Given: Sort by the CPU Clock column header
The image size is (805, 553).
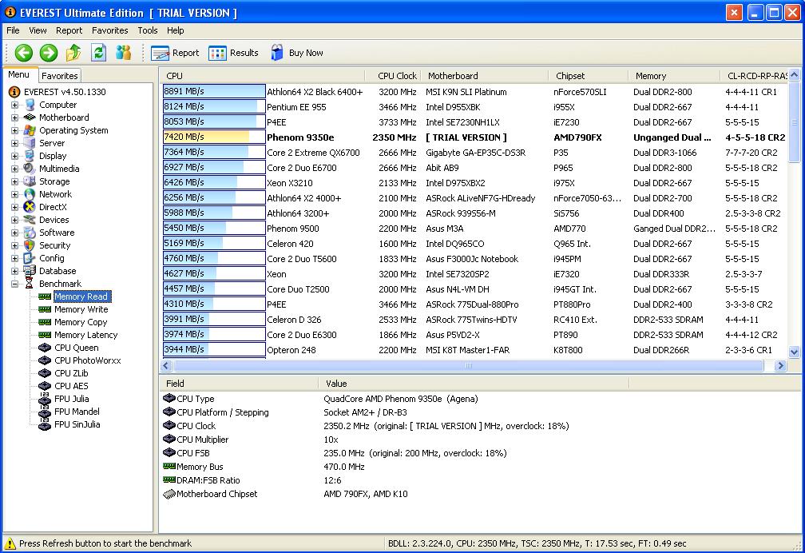Looking at the screenshot, I should pyautogui.click(x=397, y=76).
